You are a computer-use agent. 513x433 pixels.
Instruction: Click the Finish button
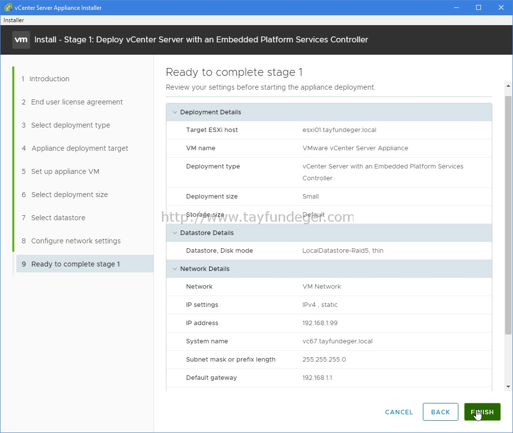click(x=482, y=412)
